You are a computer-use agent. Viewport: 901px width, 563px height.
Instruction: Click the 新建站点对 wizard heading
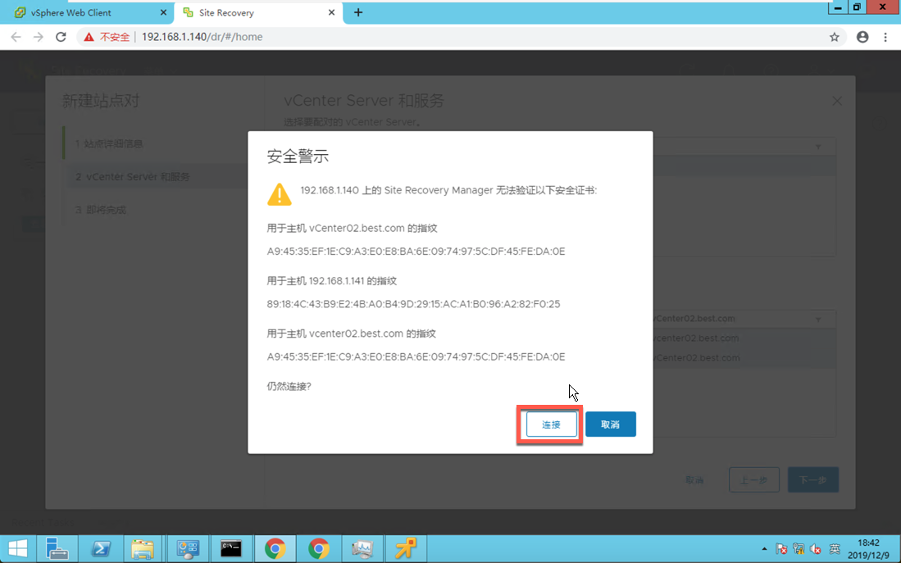[x=101, y=101]
